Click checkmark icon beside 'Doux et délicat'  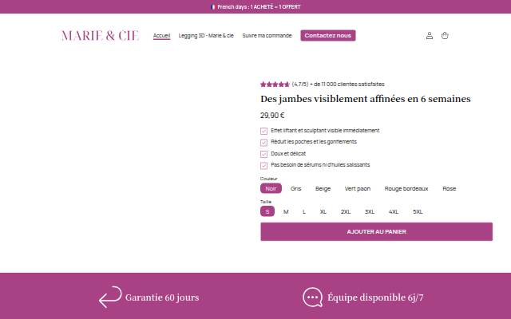[x=264, y=154]
